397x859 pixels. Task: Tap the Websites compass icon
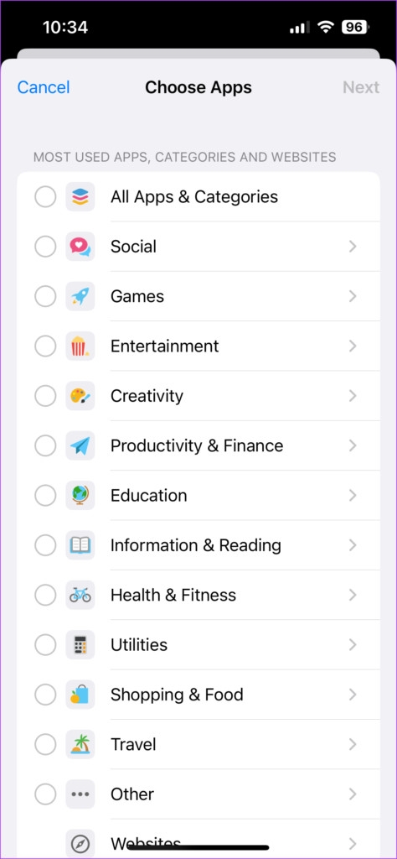coord(80,844)
